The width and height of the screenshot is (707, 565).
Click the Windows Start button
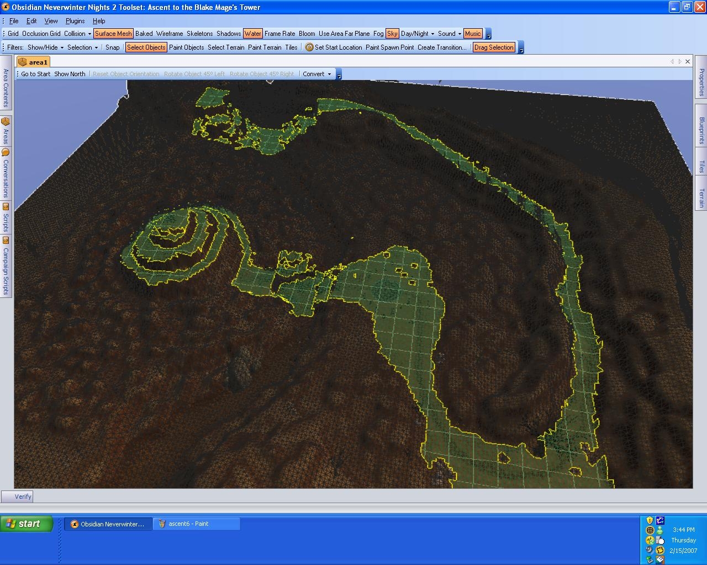pos(27,524)
